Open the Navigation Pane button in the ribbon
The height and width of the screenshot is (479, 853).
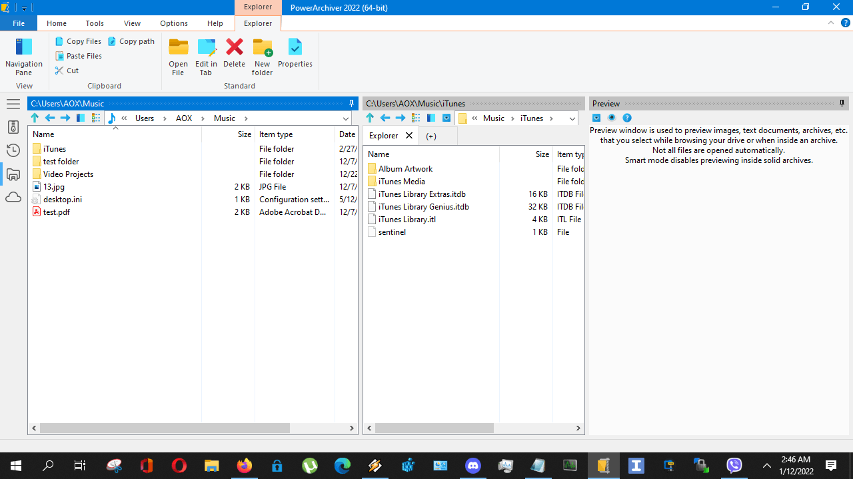coord(24,57)
